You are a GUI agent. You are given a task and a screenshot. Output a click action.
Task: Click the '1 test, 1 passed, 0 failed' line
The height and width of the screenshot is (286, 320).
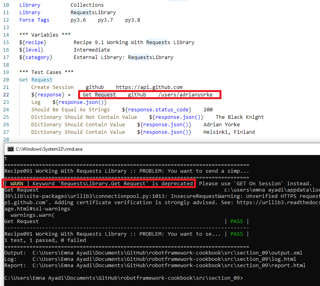(45, 240)
